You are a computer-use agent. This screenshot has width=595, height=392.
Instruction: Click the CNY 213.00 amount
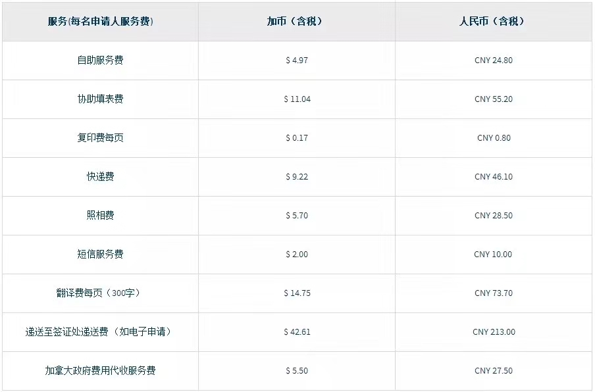(494, 331)
